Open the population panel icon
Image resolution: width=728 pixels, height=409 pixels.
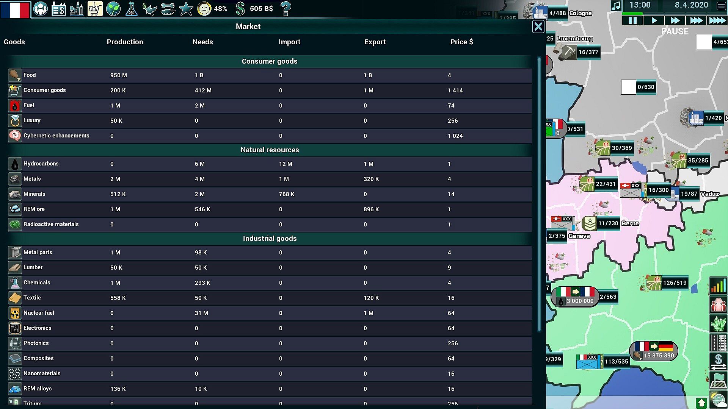pyautogui.click(x=40, y=9)
